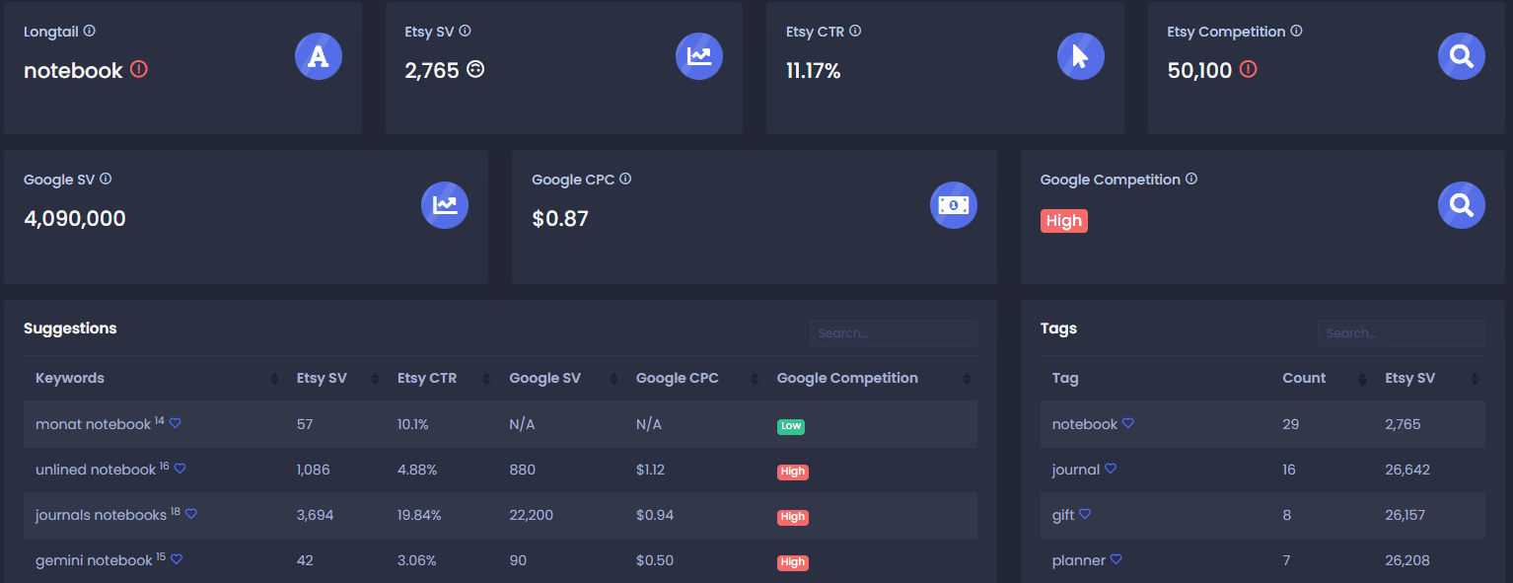
Task: Favorite the monat notebook keyword heart
Action: pos(175,423)
